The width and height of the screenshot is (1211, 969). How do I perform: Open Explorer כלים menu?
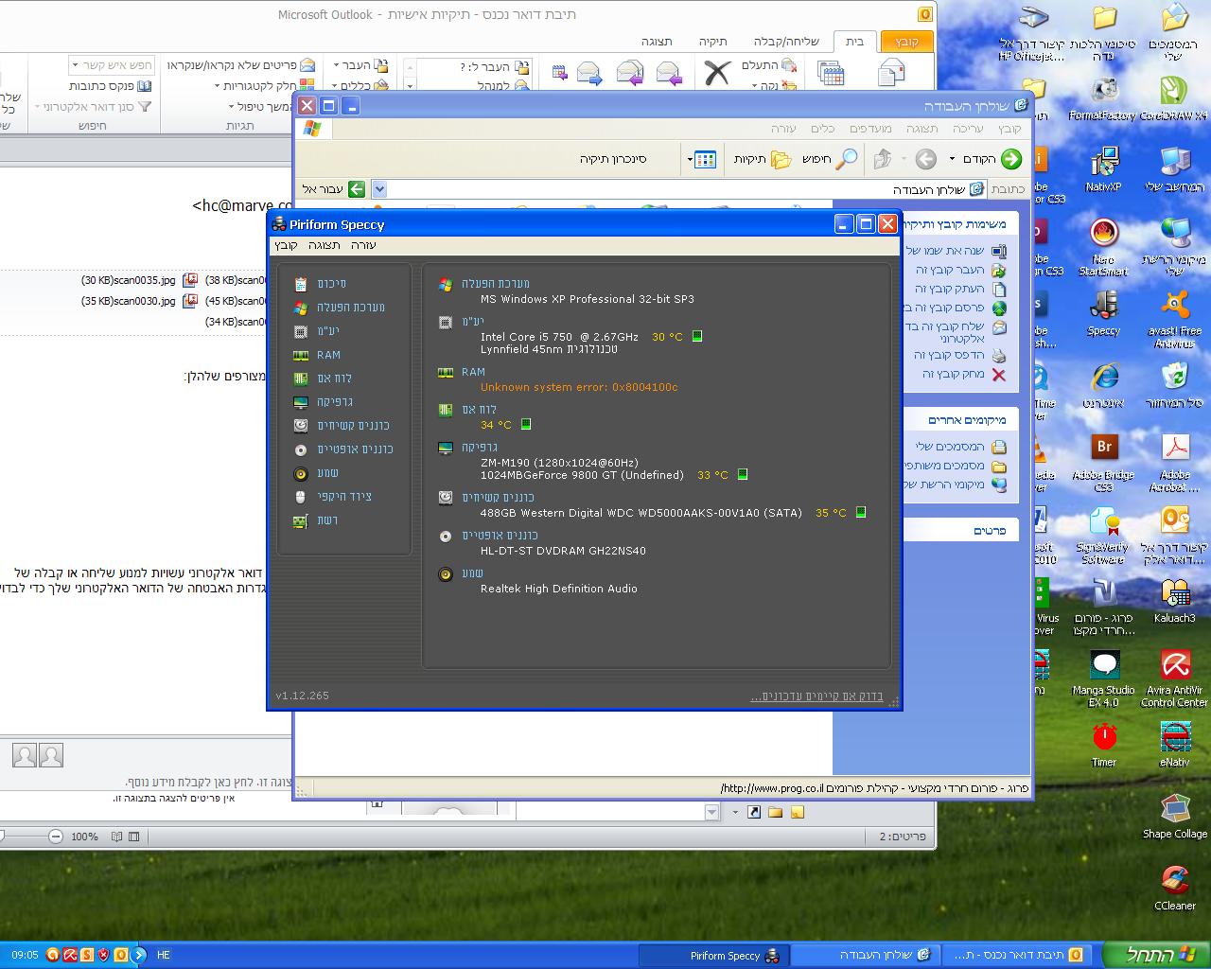[x=823, y=129]
